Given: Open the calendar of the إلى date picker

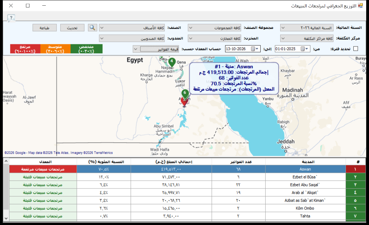Looking at the screenshot, I should (x=255, y=49).
